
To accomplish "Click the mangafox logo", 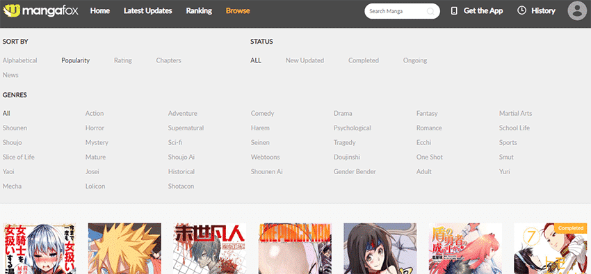I will 41,11.
